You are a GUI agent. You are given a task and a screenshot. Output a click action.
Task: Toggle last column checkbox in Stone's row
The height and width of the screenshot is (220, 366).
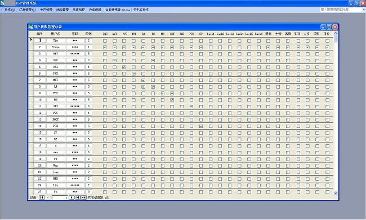[328, 47]
